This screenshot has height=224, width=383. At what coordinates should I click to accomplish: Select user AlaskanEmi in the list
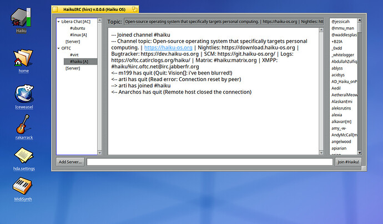[x=342, y=102]
